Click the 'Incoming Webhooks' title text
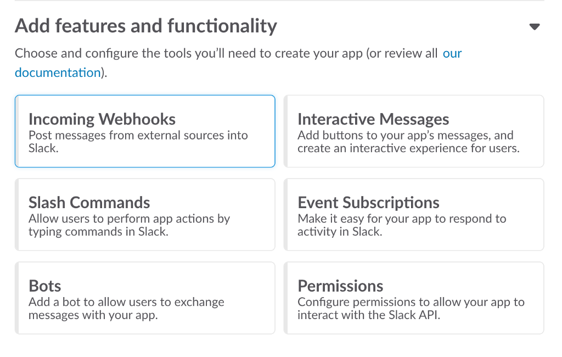The height and width of the screenshot is (357, 562). point(102,119)
